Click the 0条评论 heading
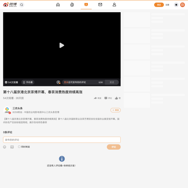Viewport: 188px width, 188px height. [8, 132]
